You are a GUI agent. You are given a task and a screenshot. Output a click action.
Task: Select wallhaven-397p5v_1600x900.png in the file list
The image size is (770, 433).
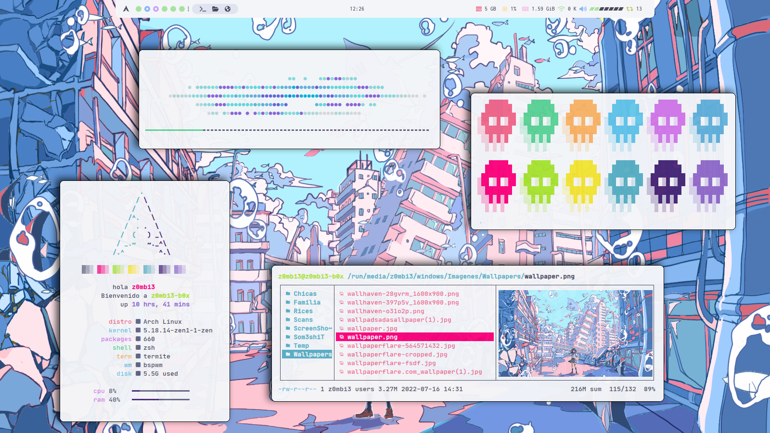pos(403,302)
